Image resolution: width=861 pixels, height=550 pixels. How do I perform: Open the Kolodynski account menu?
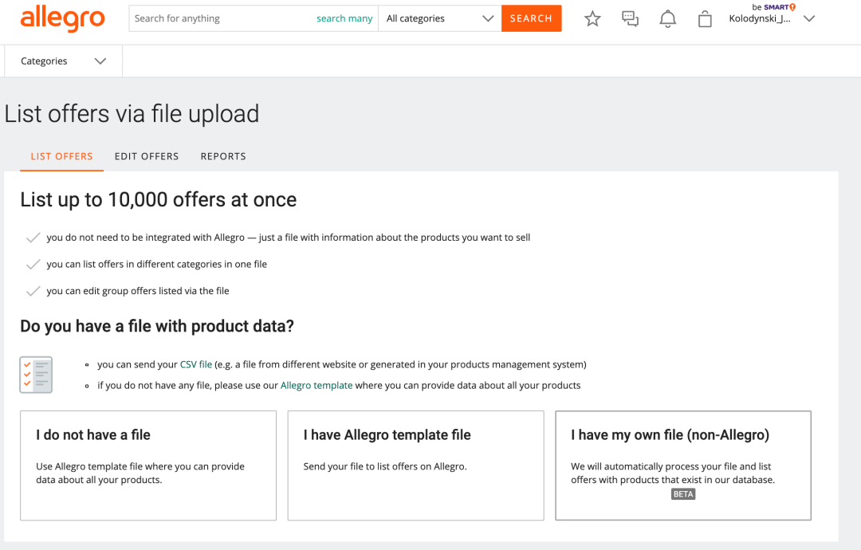[771, 19]
